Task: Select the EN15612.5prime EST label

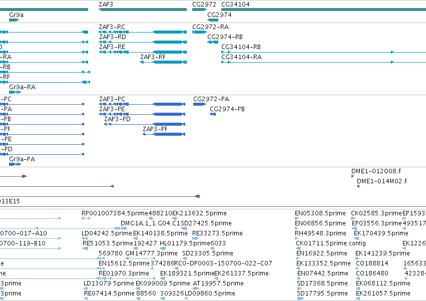Action: (124, 263)
